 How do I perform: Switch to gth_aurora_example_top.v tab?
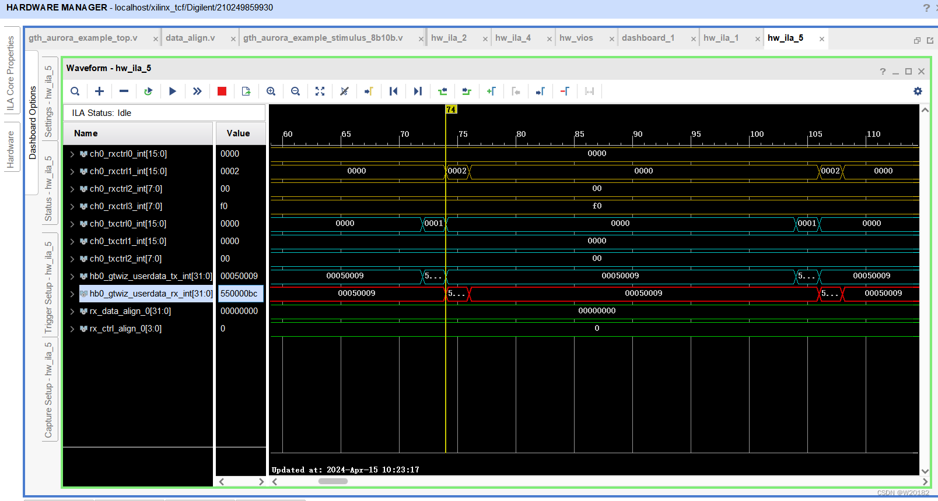(x=83, y=38)
